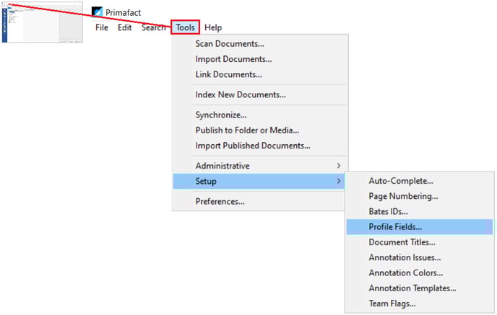Open the Help menu
This screenshot has height=315, width=497.
coord(213,27)
